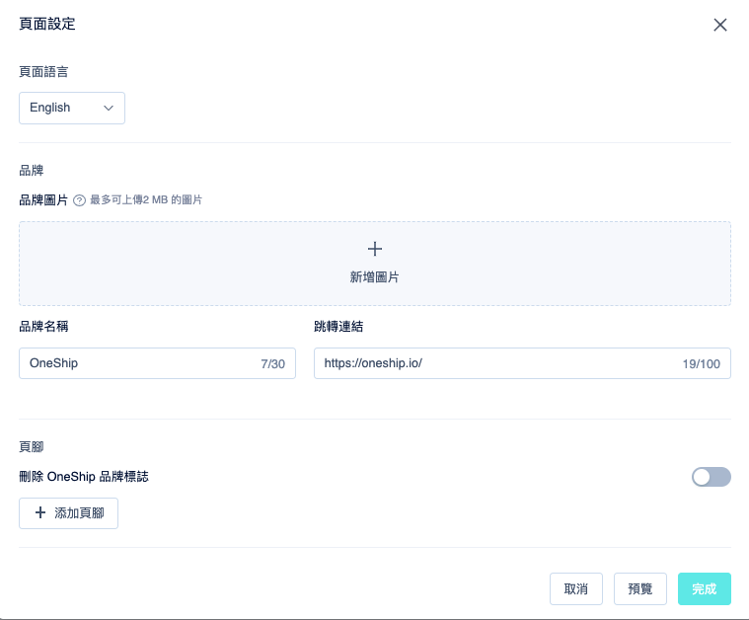749x620 pixels.
Task: Click the 取消 button
Action: [x=576, y=588]
